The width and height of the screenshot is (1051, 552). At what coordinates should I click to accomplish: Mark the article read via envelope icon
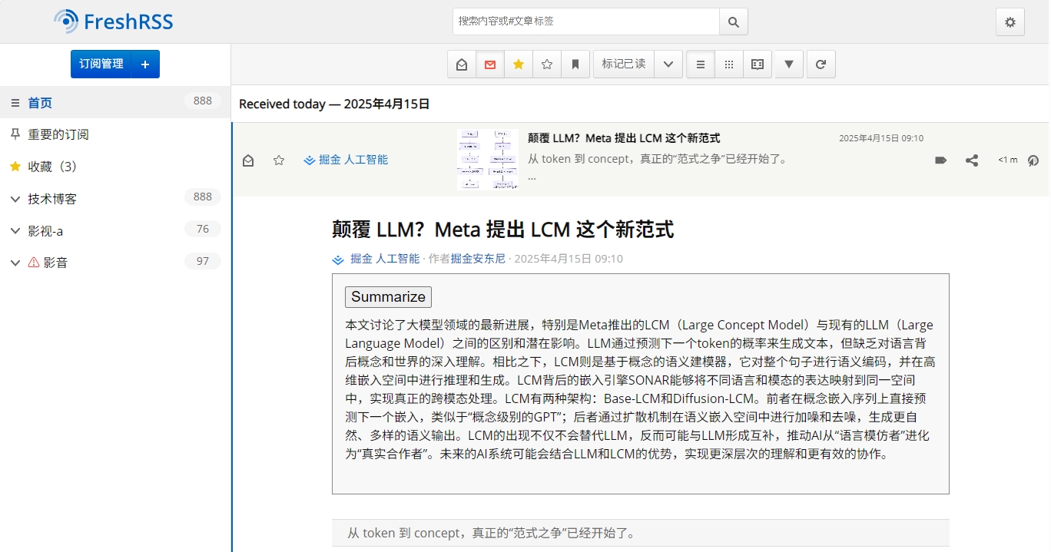[248, 160]
